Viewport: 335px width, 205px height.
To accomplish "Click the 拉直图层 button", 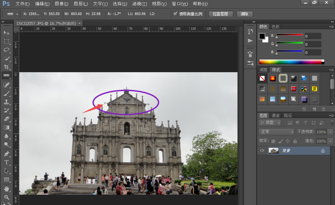I will pos(220,14).
